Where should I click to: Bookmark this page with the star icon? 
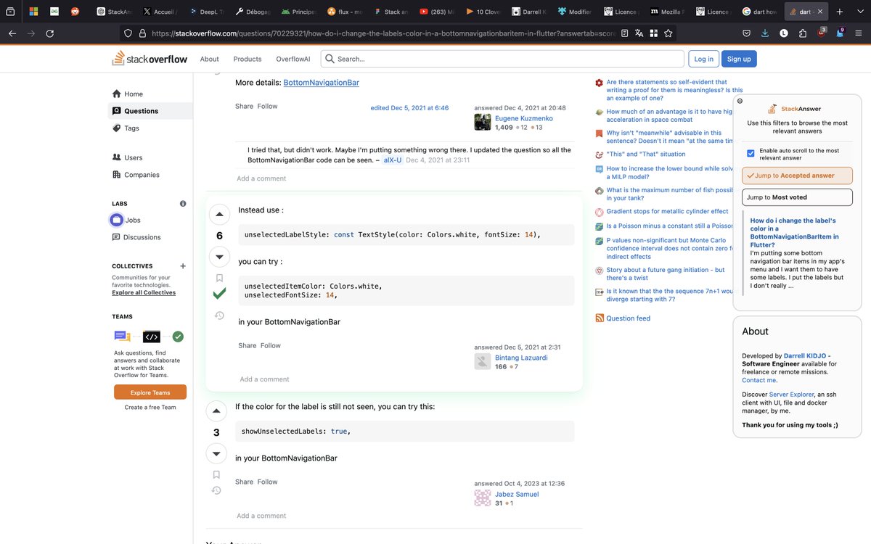point(668,33)
